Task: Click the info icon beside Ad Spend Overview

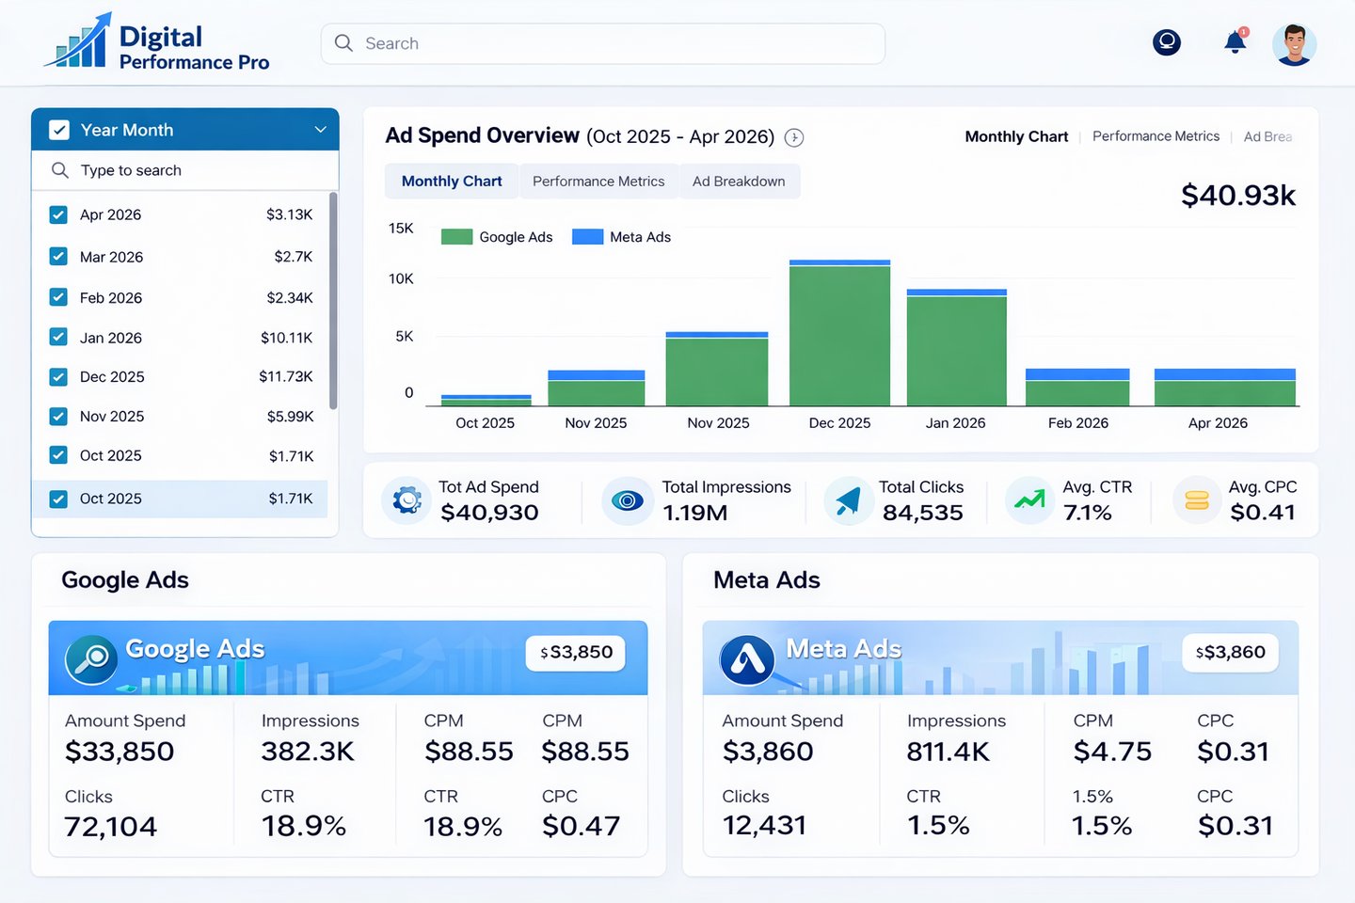Action: tap(794, 137)
